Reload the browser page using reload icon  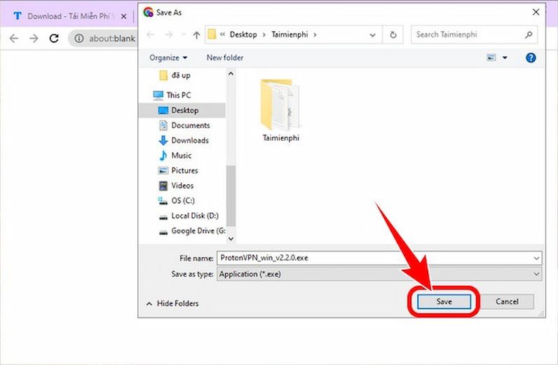point(54,39)
